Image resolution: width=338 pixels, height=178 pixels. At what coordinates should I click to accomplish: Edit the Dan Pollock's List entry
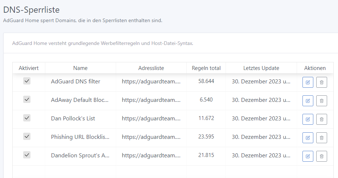pos(308,119)
